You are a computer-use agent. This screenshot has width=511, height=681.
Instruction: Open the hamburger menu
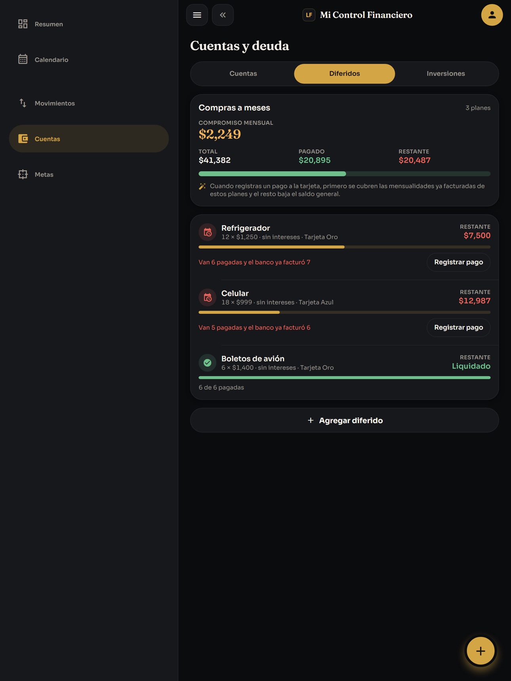[197, 15]
